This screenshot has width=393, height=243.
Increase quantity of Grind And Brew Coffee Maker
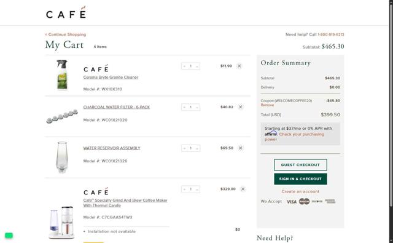pos(197,189)
